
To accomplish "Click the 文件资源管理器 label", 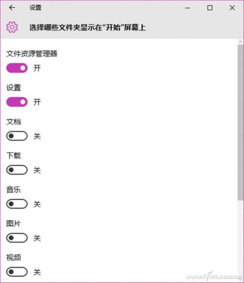I will point(32,54).
